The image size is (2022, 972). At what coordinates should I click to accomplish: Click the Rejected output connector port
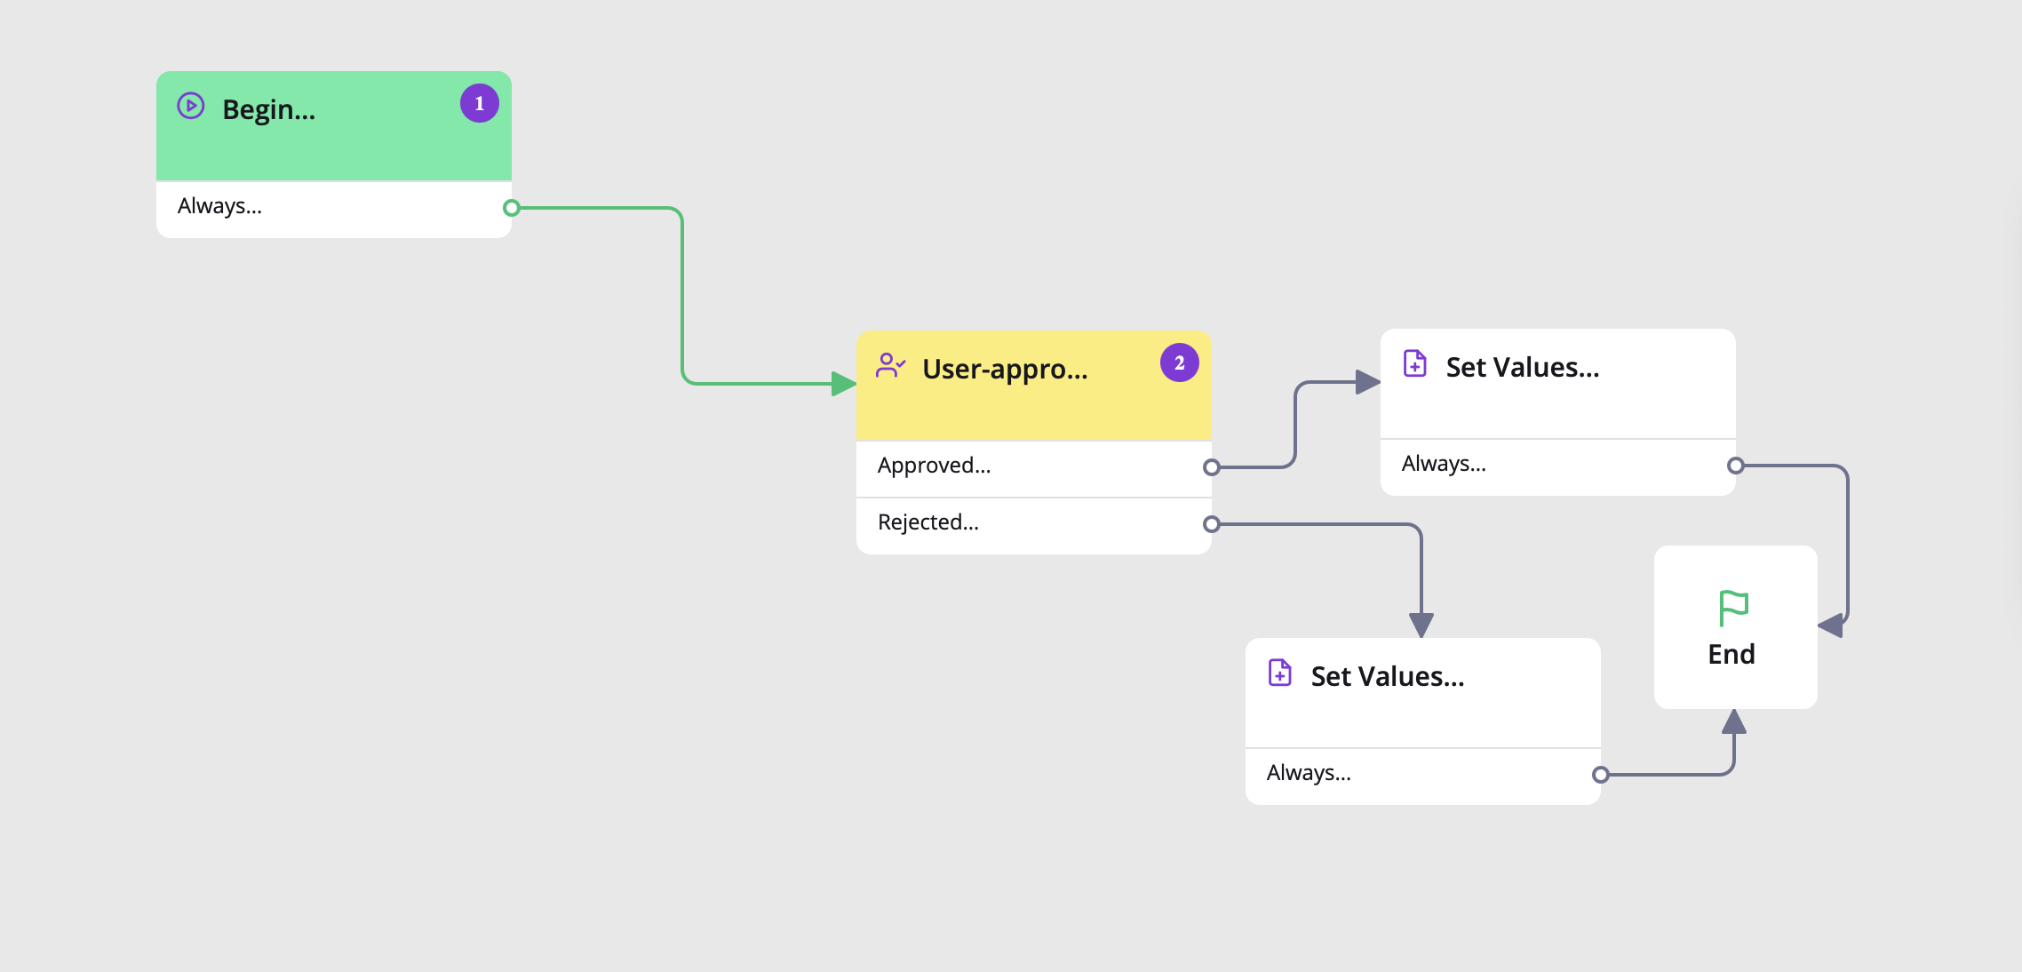tap(1211, 524)
